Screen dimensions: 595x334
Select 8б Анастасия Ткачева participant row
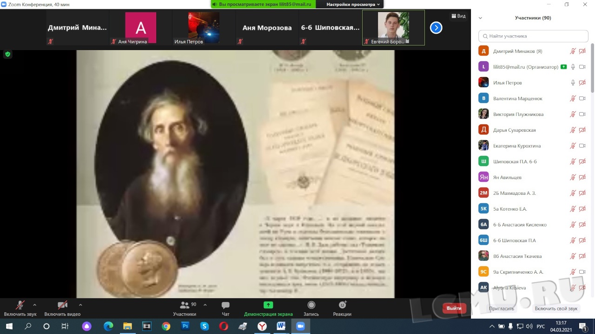533,256
